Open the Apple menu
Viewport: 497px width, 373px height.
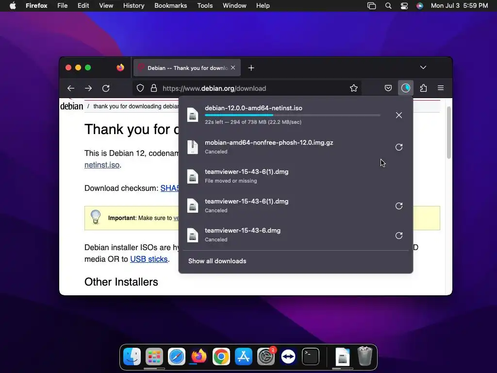pos(13,6)
